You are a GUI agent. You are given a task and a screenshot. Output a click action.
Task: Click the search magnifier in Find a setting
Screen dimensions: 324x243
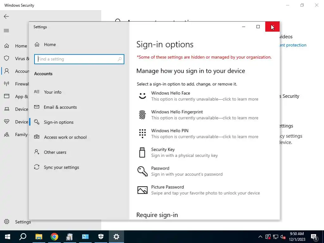pyautogui.click(x=120, y=59)
